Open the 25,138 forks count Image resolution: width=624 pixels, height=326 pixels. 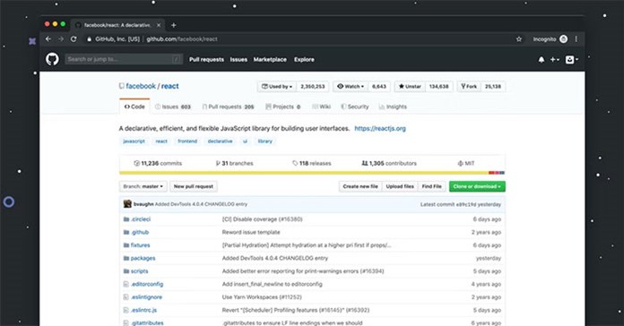[x=493, y=86]
